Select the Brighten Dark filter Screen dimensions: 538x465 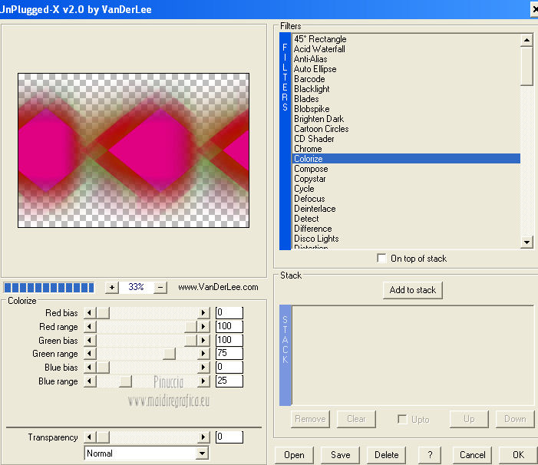[x=406, y=119]
